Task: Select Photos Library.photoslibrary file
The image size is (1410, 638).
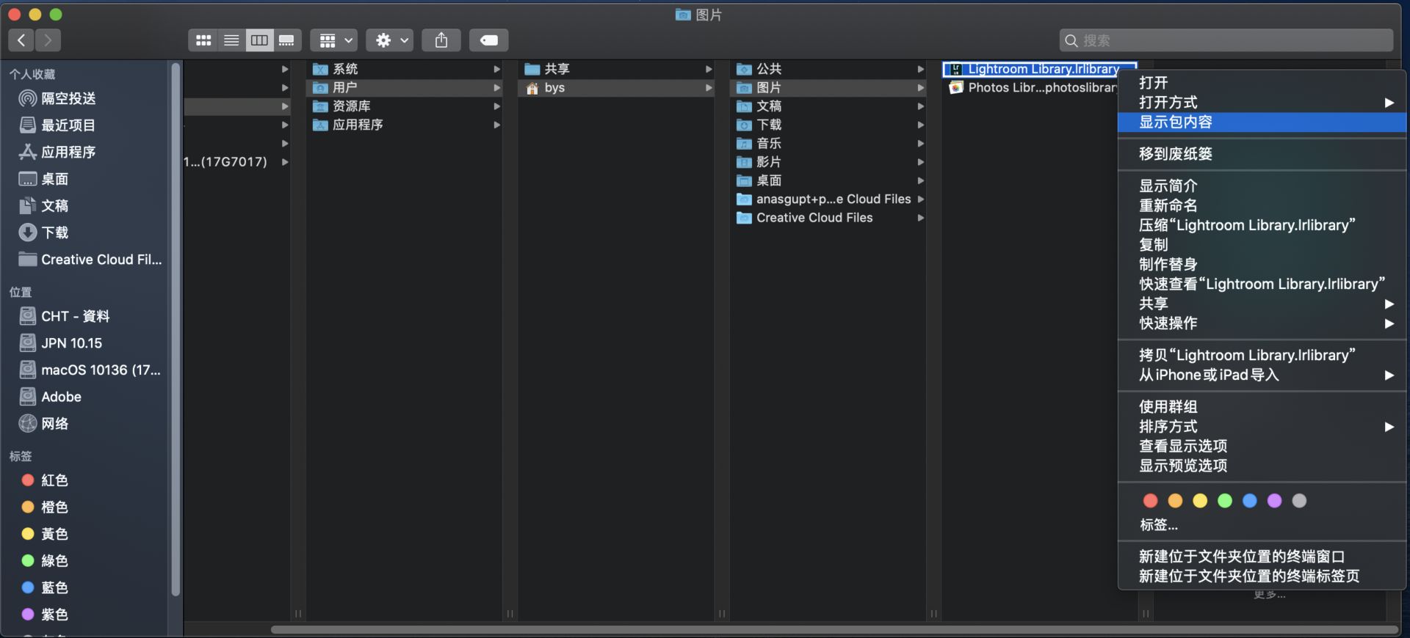Action: [1032, 87]
